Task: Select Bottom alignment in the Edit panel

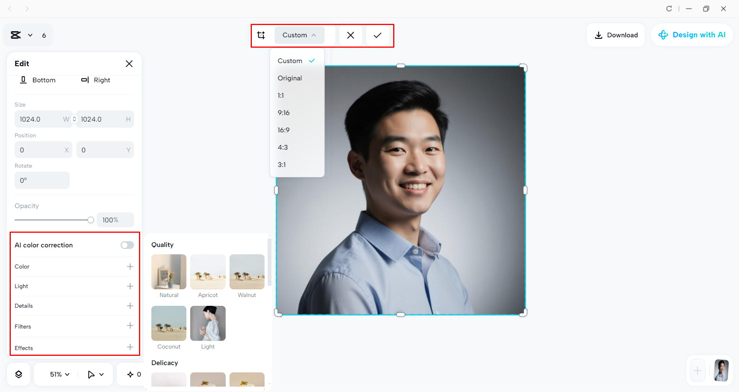Action: pos(38,80)
